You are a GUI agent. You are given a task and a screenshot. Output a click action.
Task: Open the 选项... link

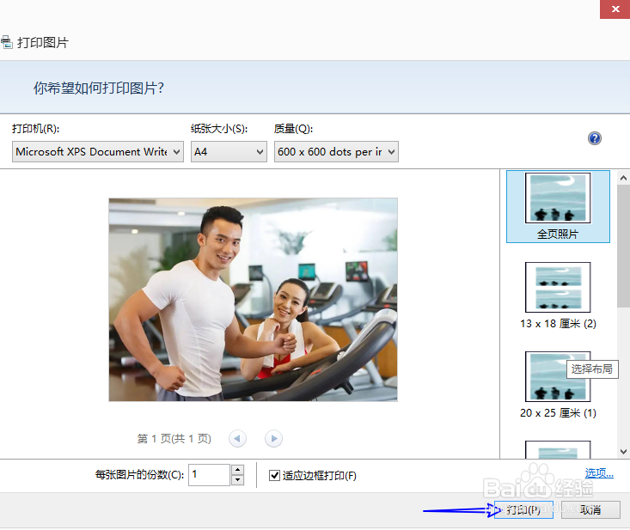(x=599, y=473)
